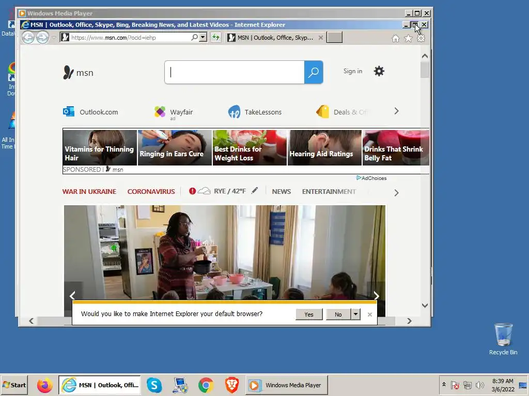Open the IE Home icon

[x=396, y=38]
